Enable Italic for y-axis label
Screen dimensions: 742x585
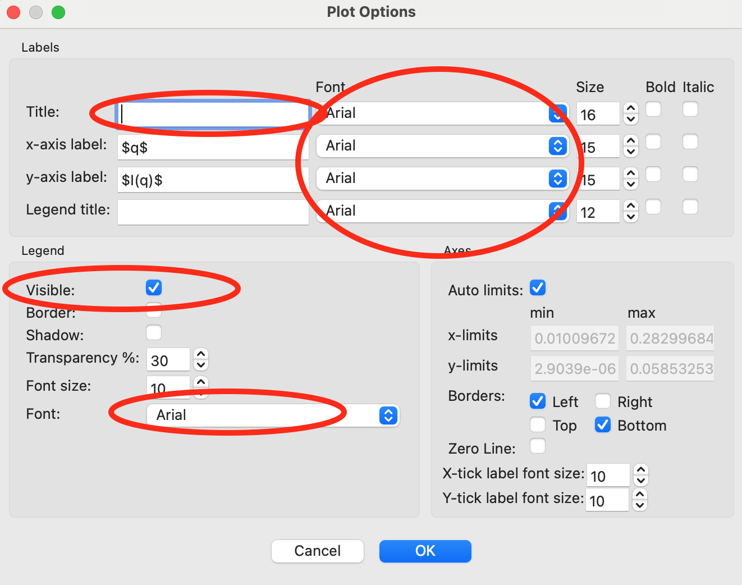click(690, 174)
